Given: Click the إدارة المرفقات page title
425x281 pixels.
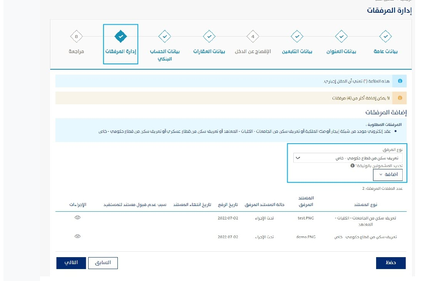Looking at the screenshot, I should 389,10.
